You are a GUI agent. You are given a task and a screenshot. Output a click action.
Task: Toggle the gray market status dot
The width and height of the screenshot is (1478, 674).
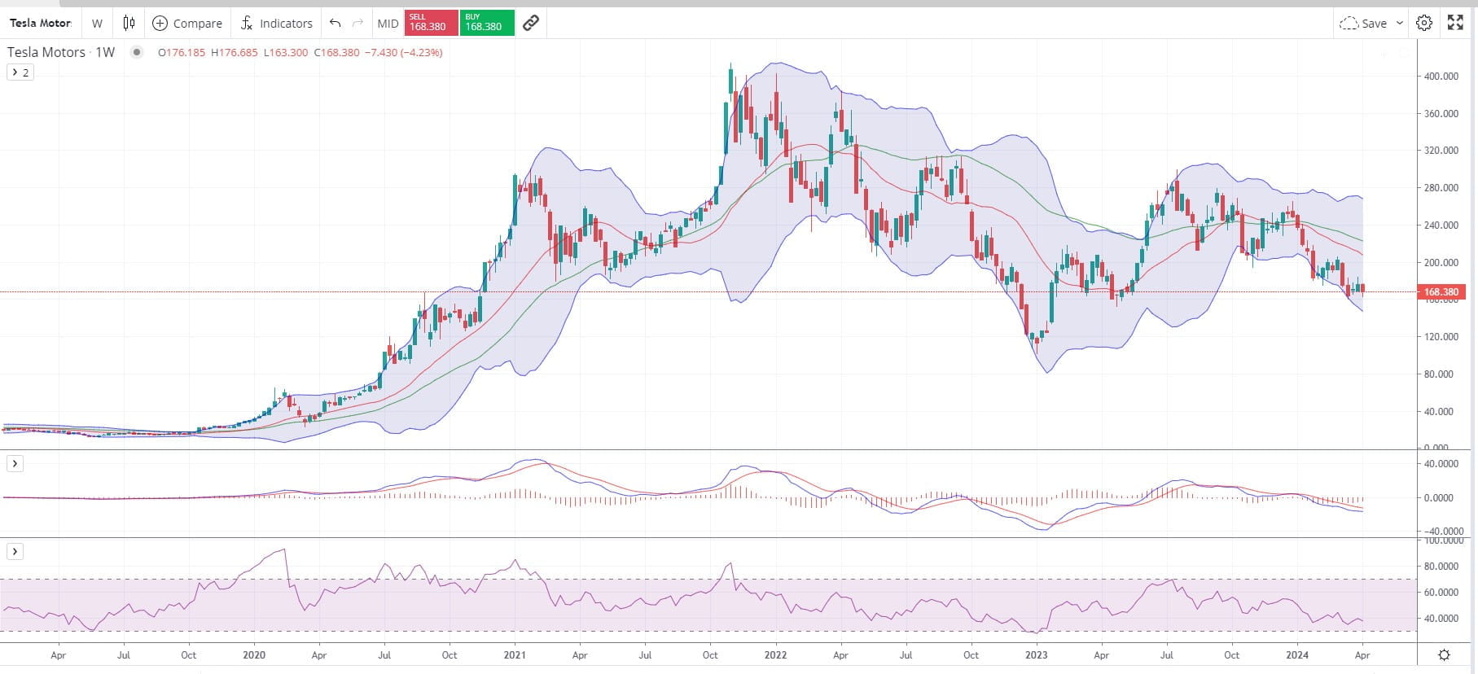click(137, 52)
